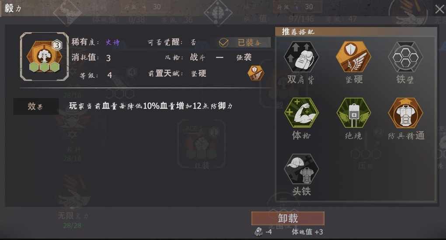Click the small 坚硬 prerequisite talent icon
446x240 pixels.
click(255, 73)
